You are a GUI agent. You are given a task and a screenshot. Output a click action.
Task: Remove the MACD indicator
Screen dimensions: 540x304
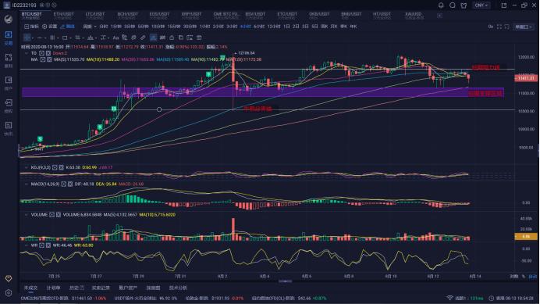pyautogui.click(x=70, y=184)
